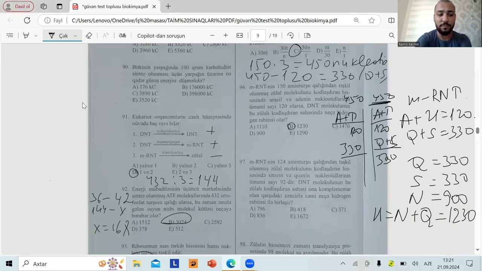The width and height of the screenshot is (482, 271).
Task: Zoom out the PDF with minus
Action: click(212, 35)
